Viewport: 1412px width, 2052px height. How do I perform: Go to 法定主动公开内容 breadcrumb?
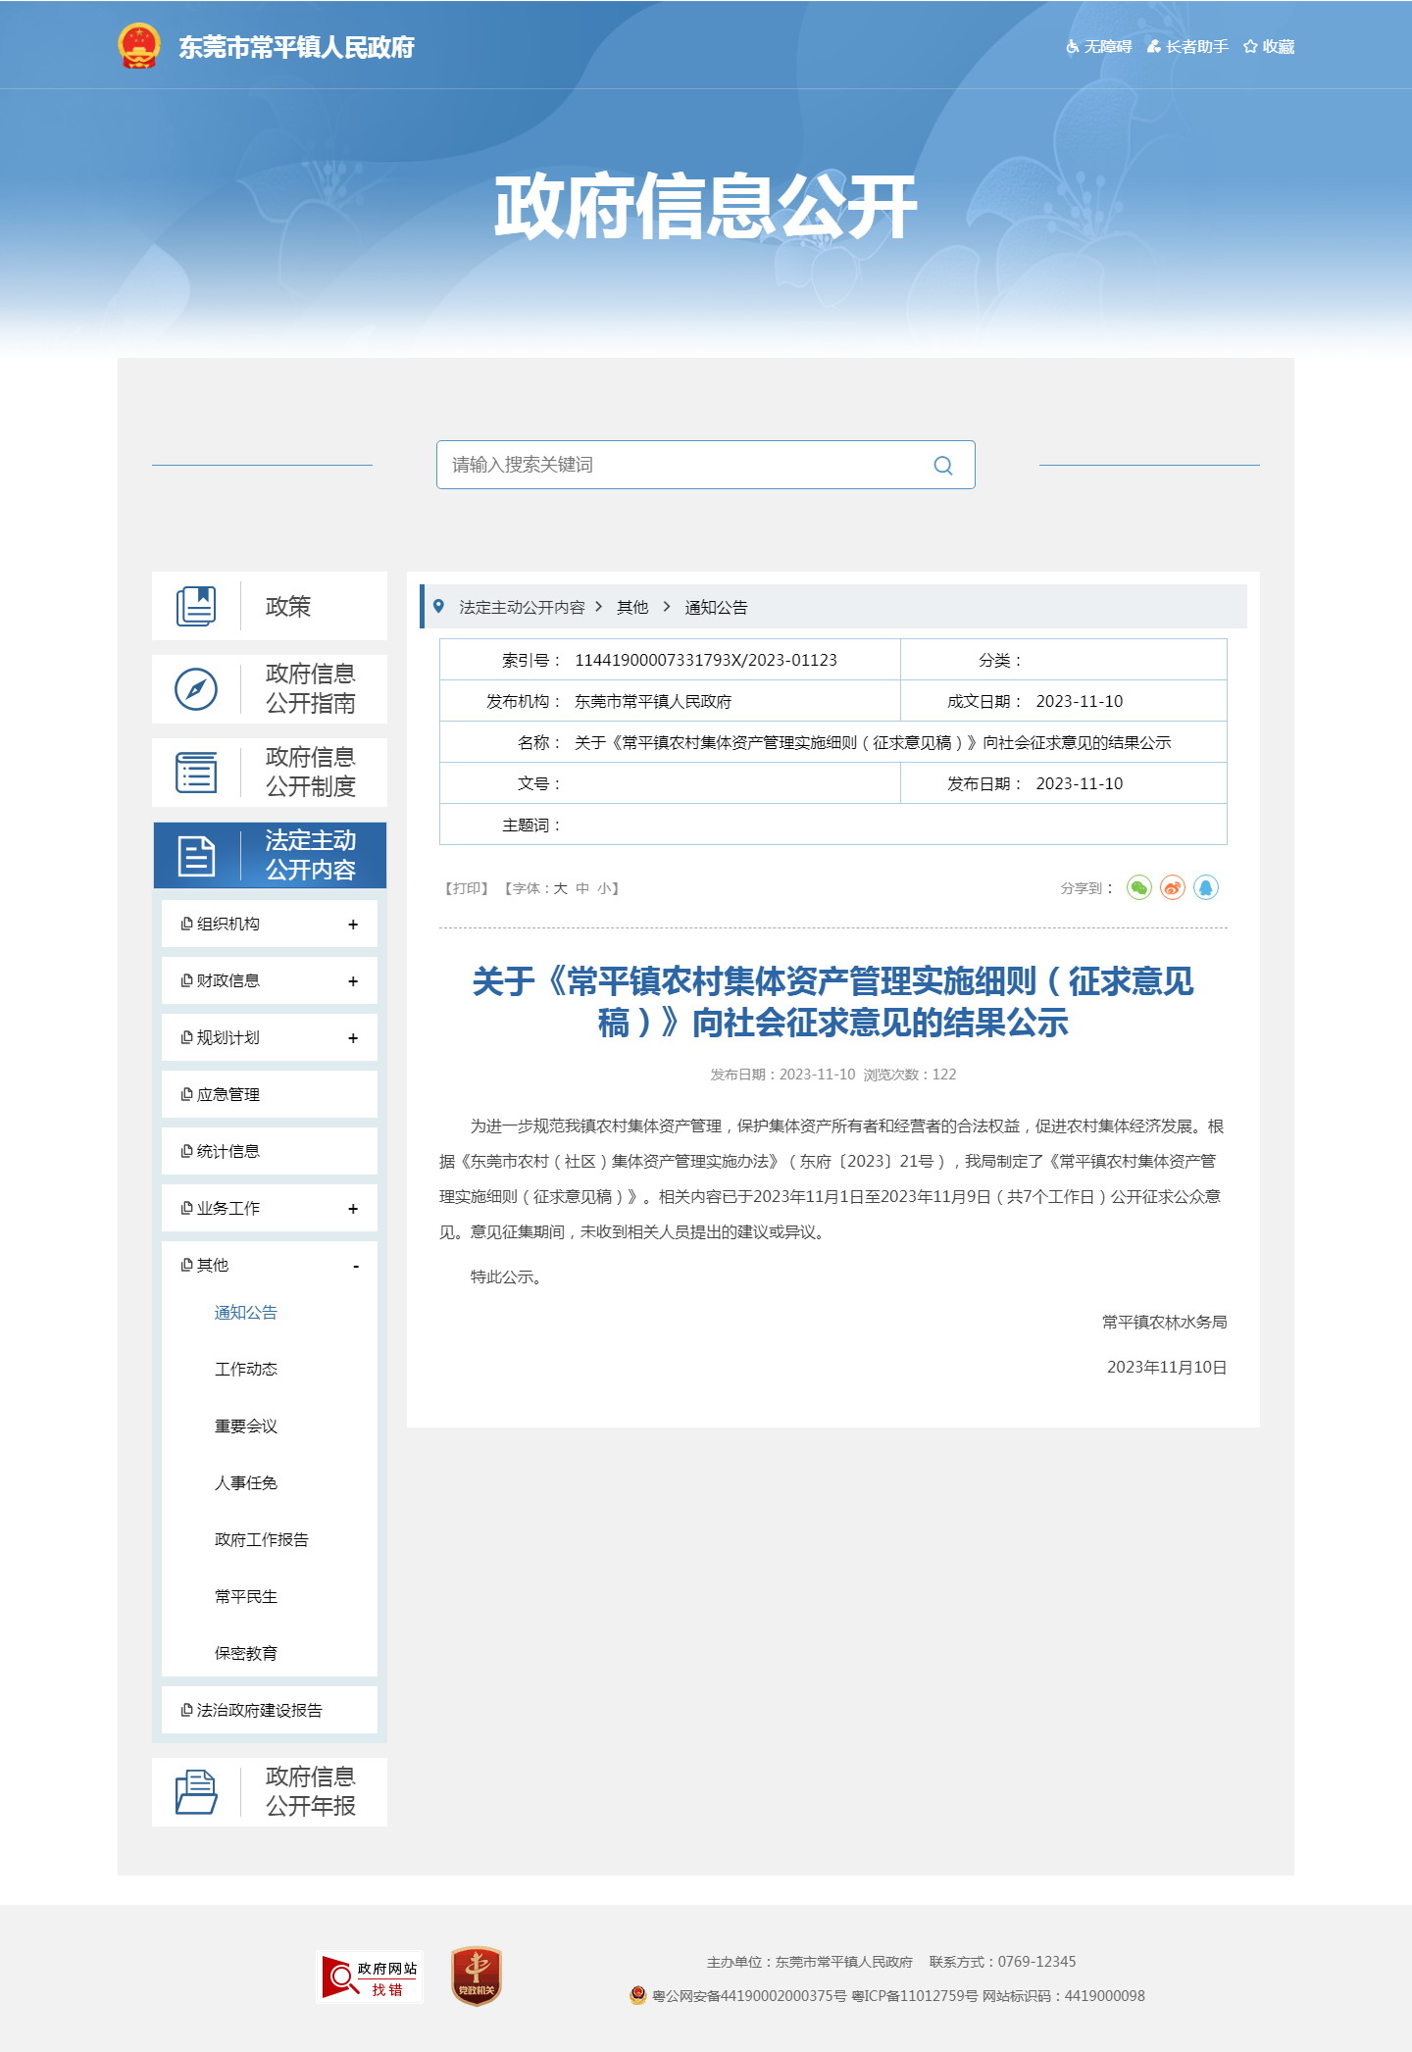click(522, 608)
